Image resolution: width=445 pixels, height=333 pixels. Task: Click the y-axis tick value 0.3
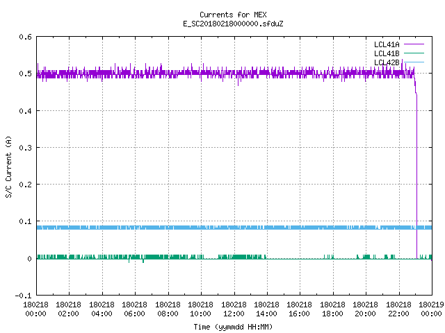pos(25,148)
